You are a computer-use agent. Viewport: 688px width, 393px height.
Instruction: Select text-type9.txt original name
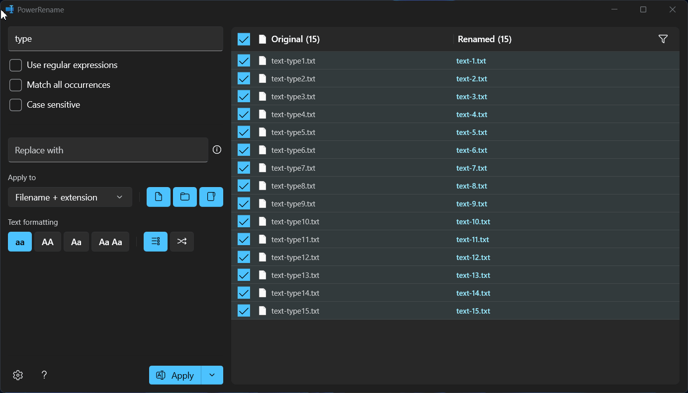293,203
